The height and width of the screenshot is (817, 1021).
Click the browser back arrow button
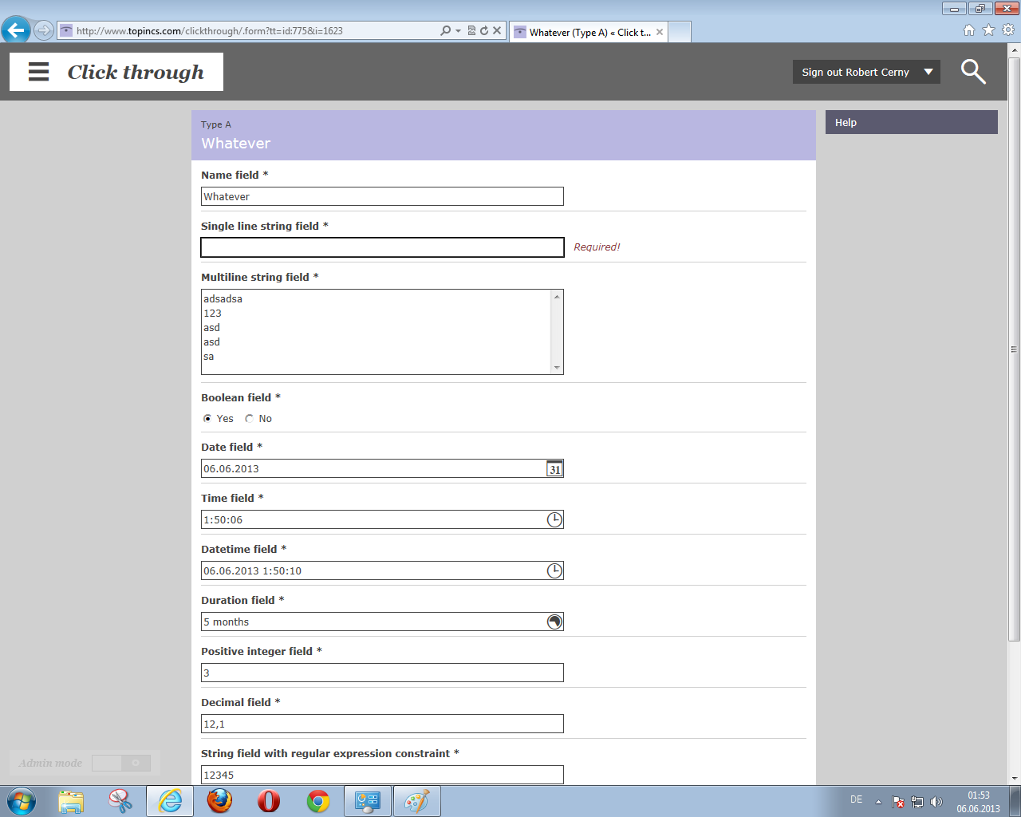coord(16,30)
